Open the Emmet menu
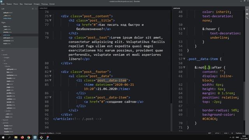Viewport: 249px width, 140px height. (52, 4)
